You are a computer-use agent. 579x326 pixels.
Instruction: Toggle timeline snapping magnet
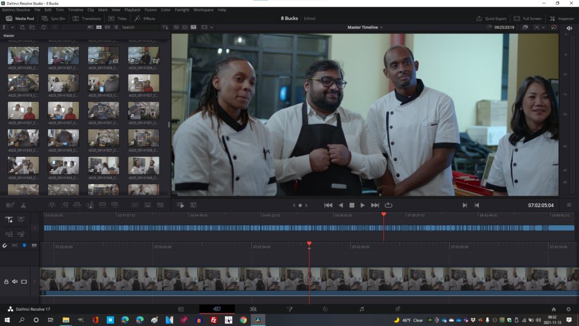(x=5, y=245)
